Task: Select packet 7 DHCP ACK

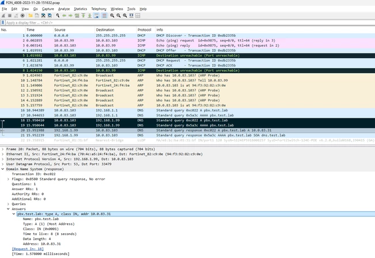Action: click(x=188, y=66)
